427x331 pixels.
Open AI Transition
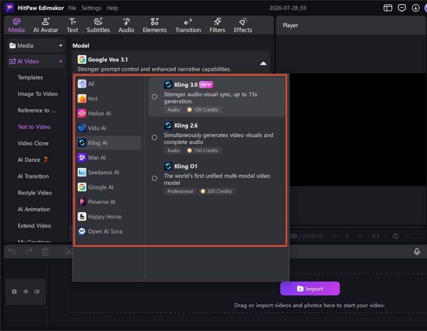tap(33, 176)
